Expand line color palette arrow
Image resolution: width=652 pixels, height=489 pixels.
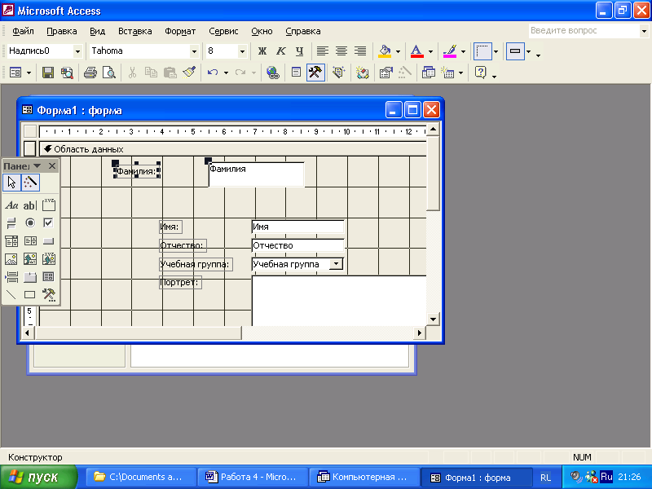click(463, 51)
